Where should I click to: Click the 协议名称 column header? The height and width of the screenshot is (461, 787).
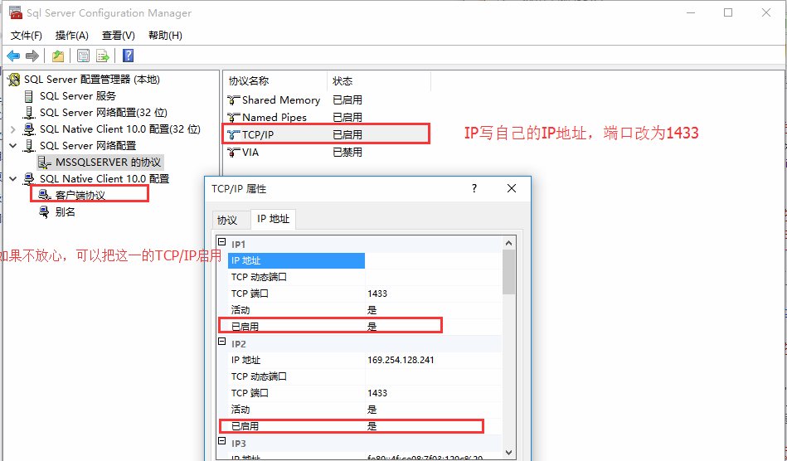276,80
